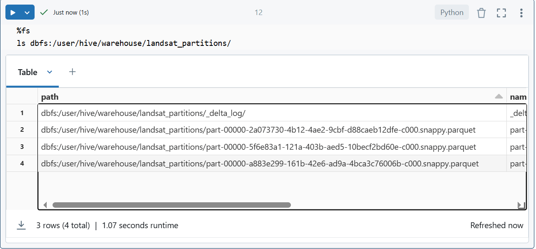Viewport: 536px width, 249px height.
Task: Add a new visualization with plus icon
Action: (x=72, y=72)
